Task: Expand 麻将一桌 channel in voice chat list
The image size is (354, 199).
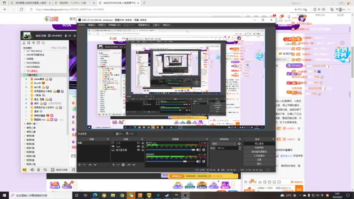Action: tap(25, 124)
